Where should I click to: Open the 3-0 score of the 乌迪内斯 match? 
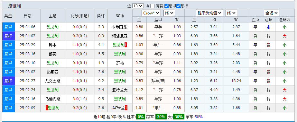76,99
